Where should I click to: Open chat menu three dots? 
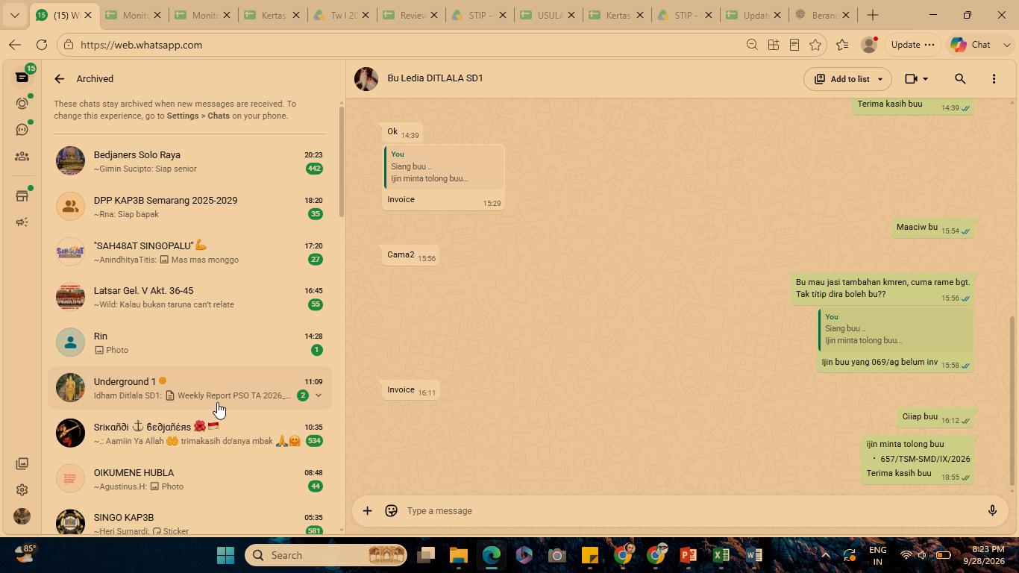(994, 78)
